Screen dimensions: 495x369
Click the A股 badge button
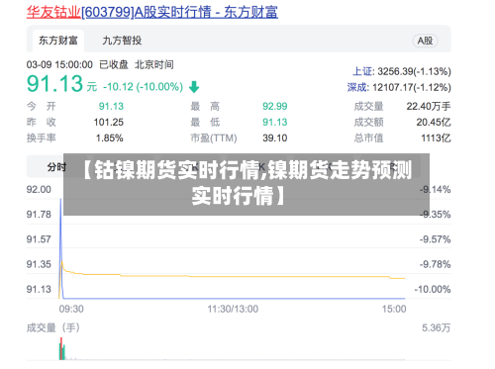[x=425, y=41]
